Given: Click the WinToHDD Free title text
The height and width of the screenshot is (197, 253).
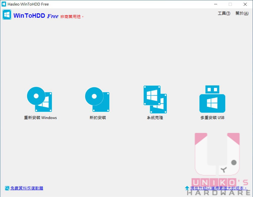Looking at the screenshot, I should point(36,16).
